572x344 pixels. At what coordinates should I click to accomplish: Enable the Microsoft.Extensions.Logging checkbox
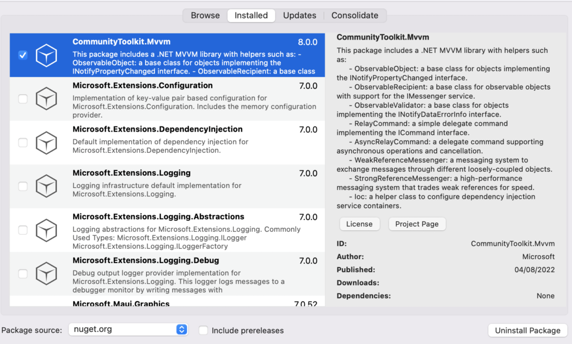(x=22, y=186)
